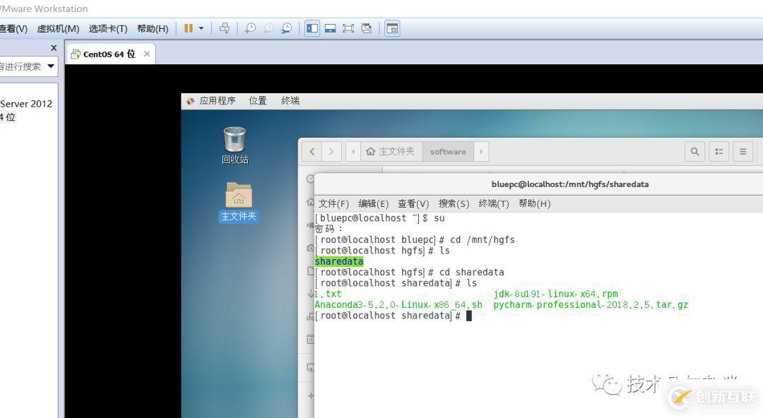
Task: Toggle the console view button
Action: click(x=392, y=28)
